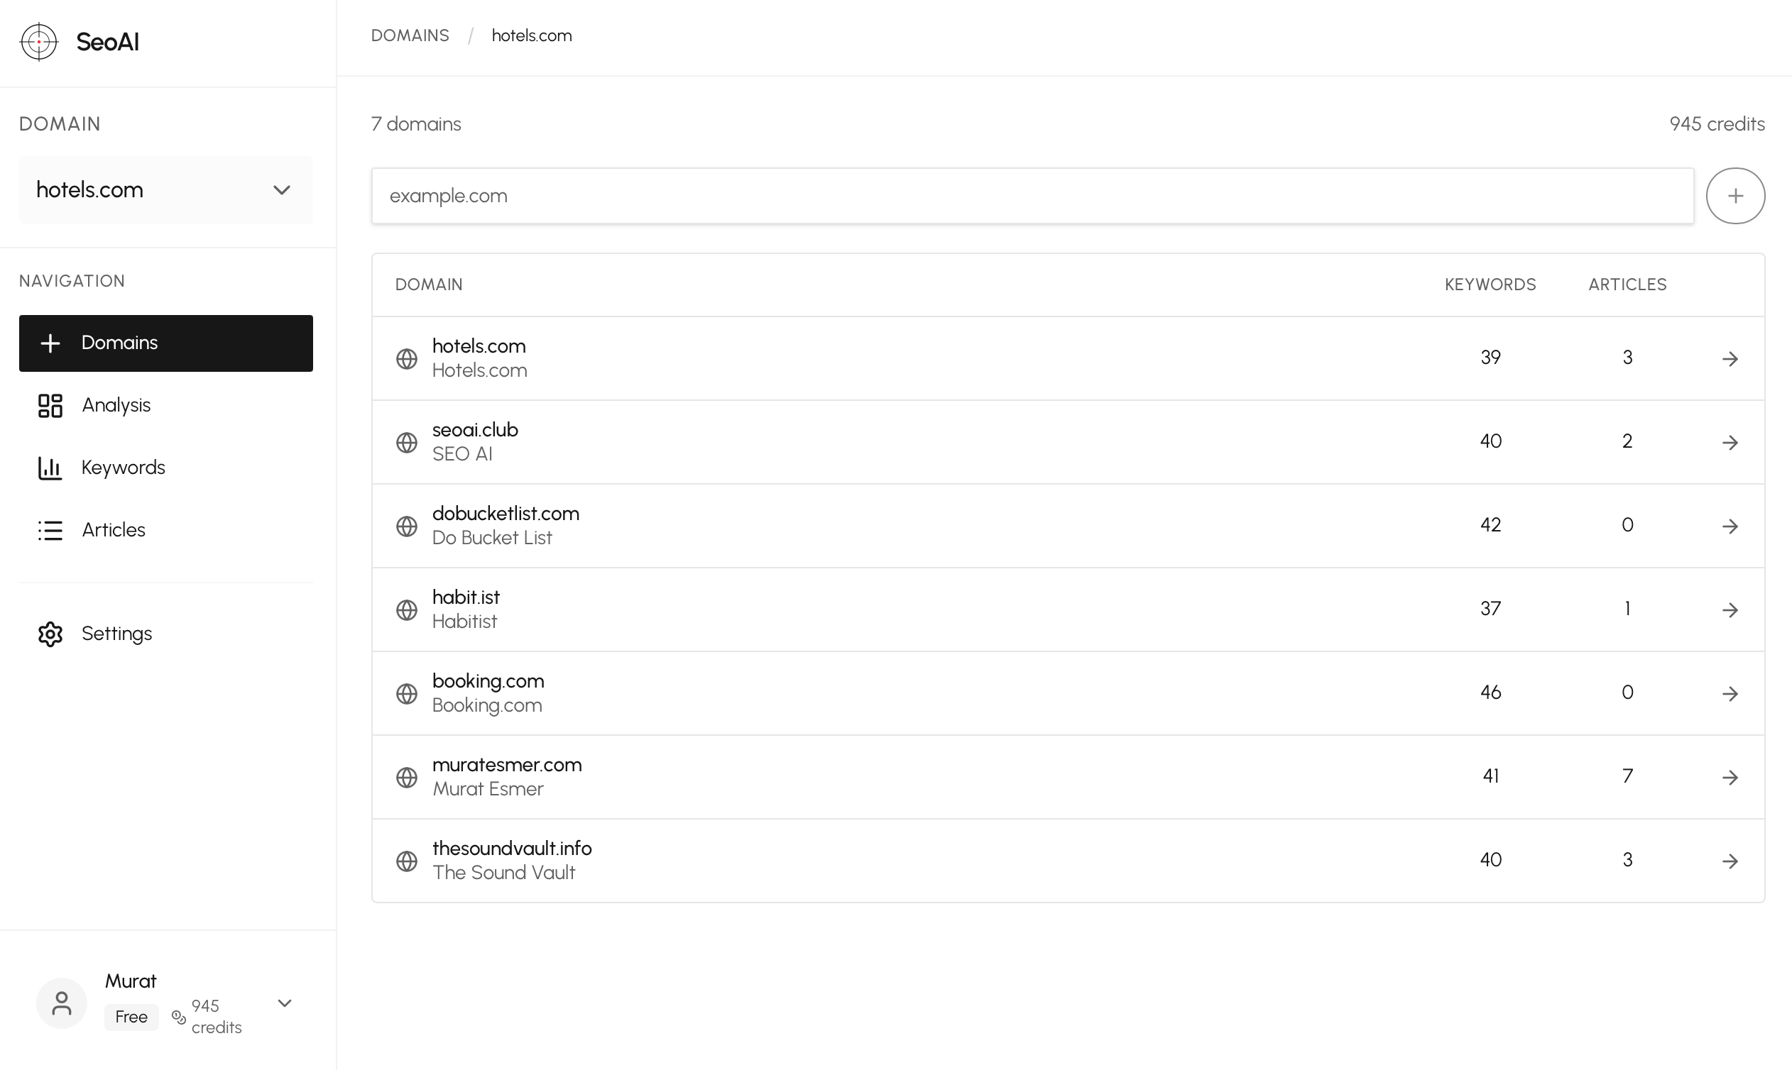The height and width of the screenshot is (1070, 1792).
Task: Click the user avatar icon near Murat
Action: [x=61, y=1002]
